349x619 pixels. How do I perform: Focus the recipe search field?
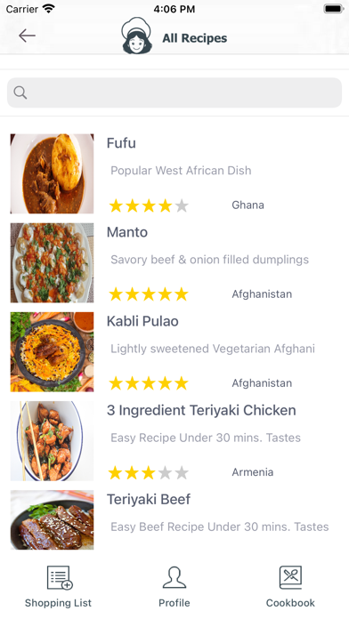click(x=174, y=92)
